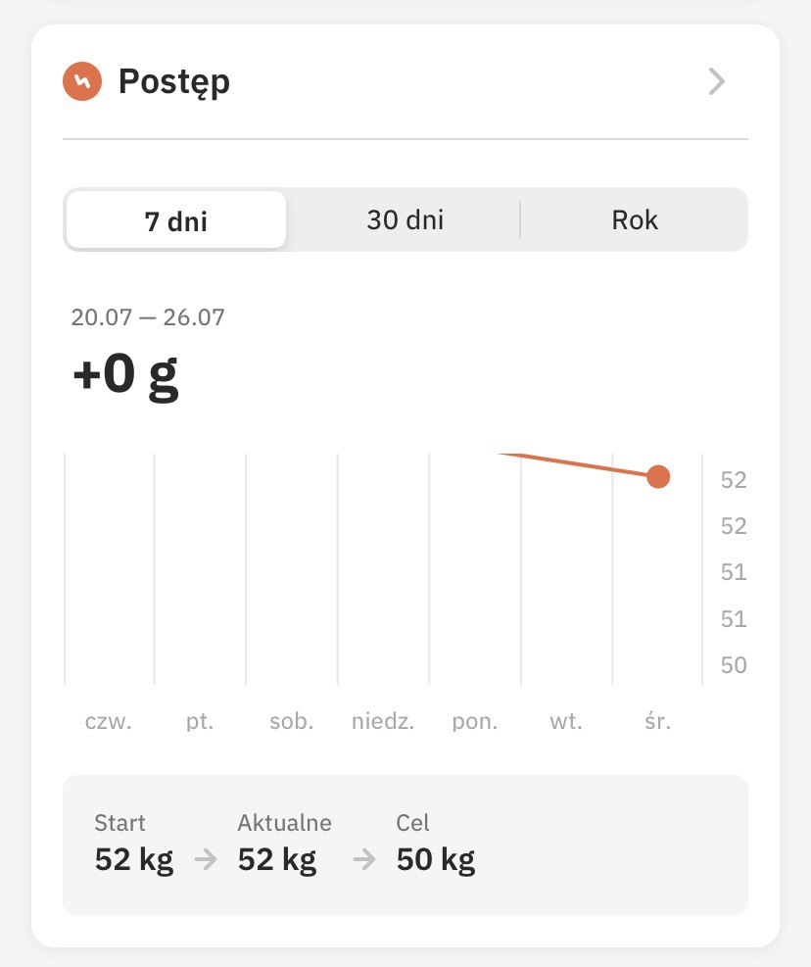Select the niedz. day column label

(x=383, y=721)
